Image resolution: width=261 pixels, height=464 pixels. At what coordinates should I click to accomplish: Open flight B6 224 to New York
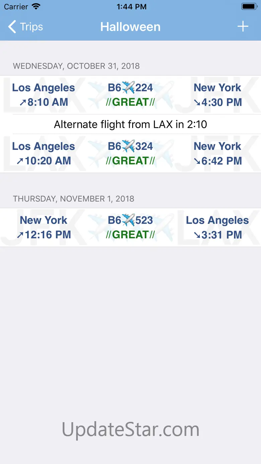[130, 95]
